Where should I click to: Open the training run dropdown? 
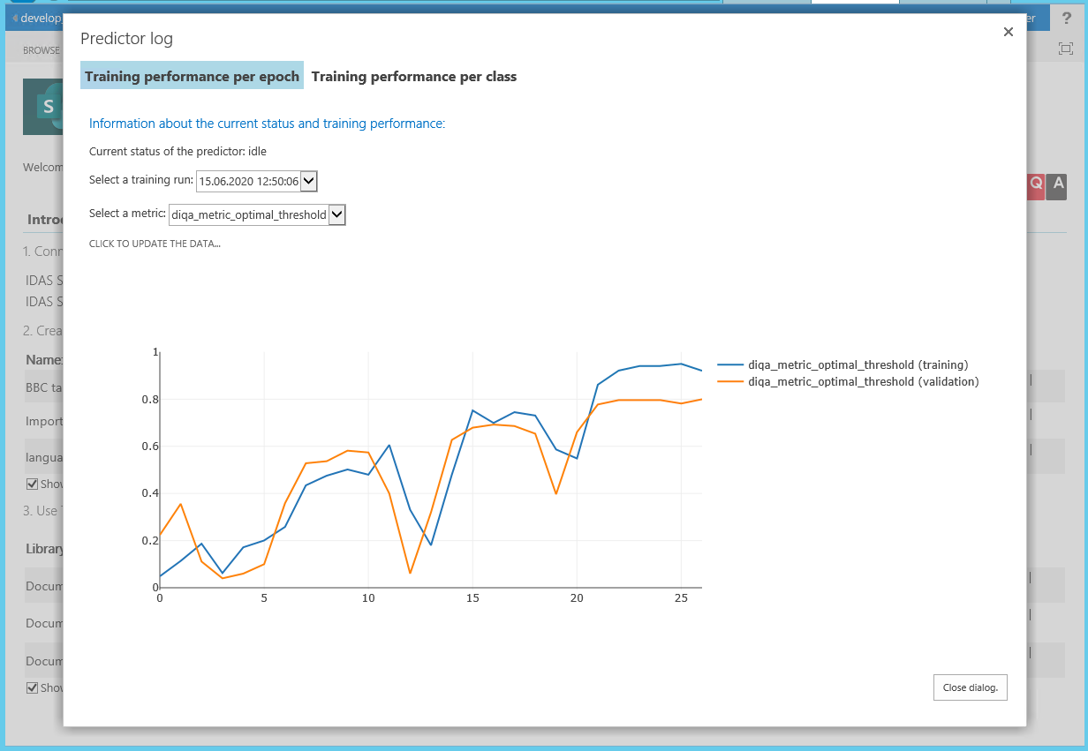(x=308, y=181)
